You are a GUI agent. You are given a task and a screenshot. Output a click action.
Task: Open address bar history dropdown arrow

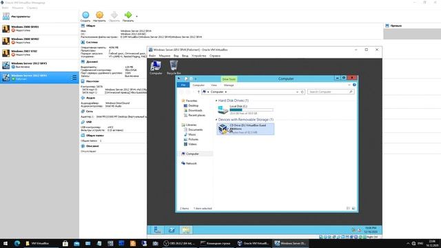point(297,92)
